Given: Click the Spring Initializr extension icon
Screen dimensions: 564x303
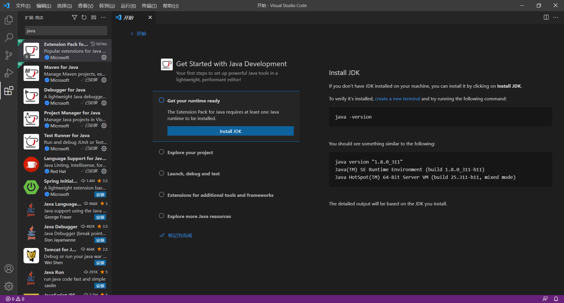Looking at the screenshot, I should click(31, 187).
